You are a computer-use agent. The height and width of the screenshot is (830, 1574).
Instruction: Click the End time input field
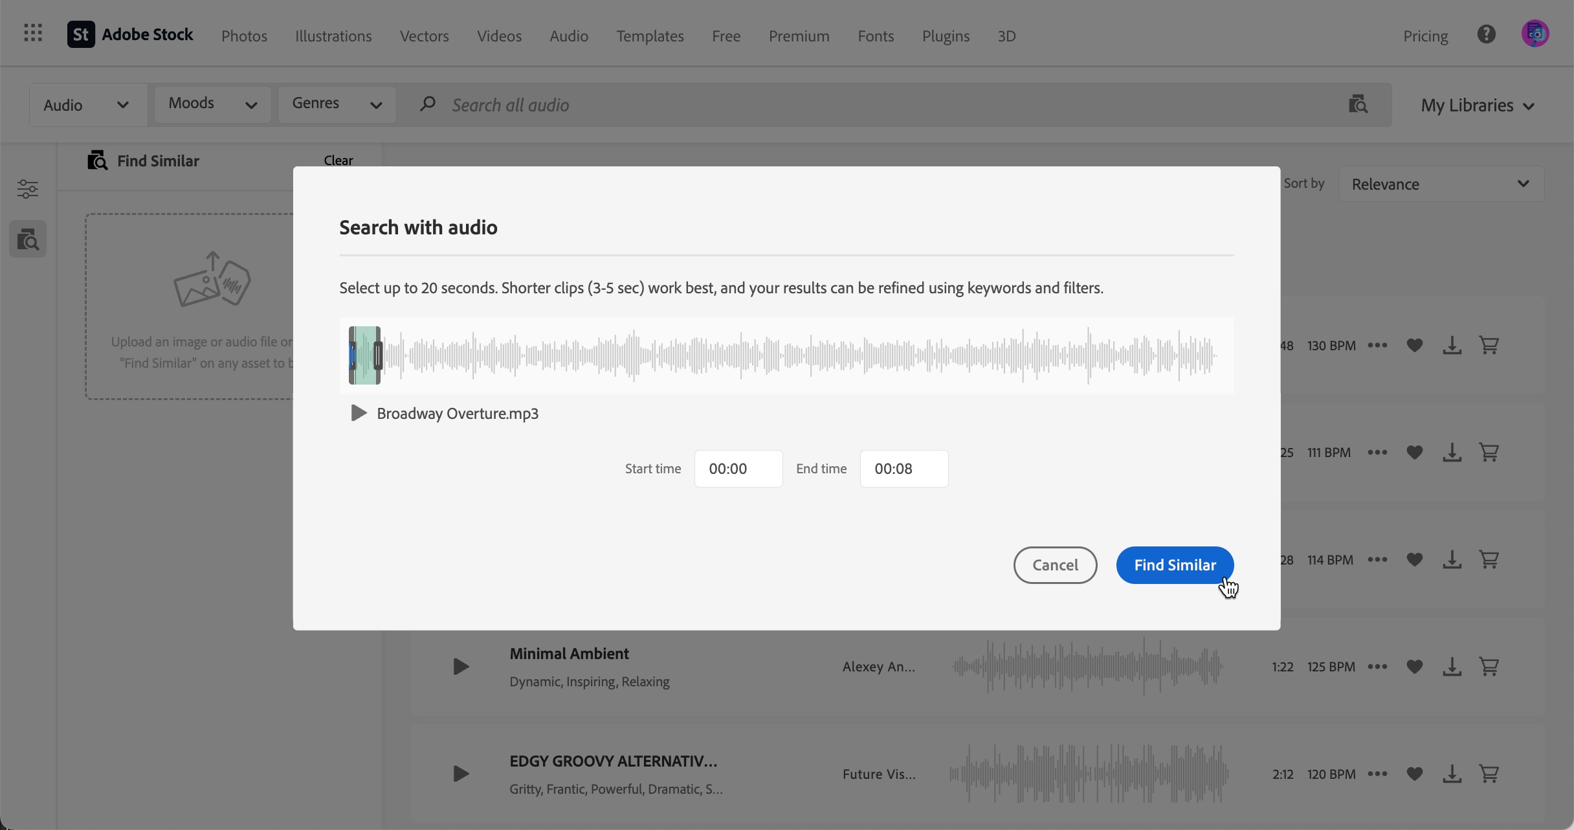903,469
